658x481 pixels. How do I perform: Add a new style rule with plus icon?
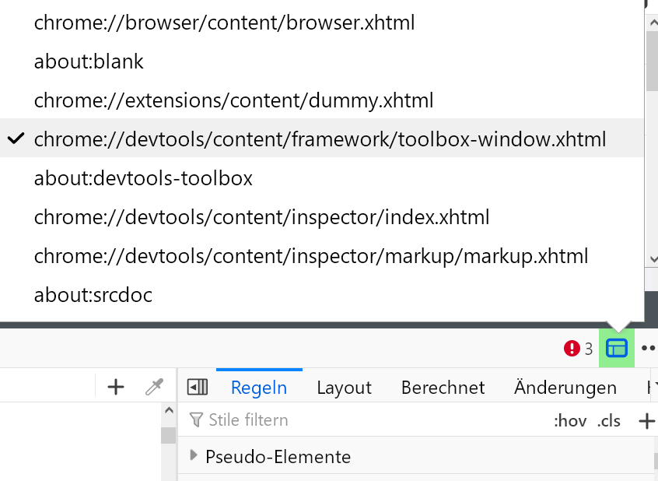pyautogui.click(x=646, y=421)
